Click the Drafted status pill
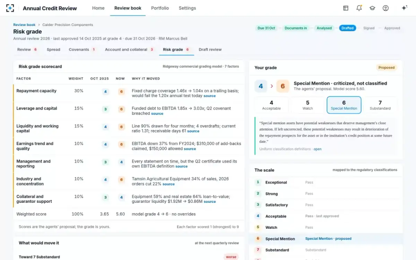Image resolution: width=416 pixels, height=260 pixels. coord(347,28)
